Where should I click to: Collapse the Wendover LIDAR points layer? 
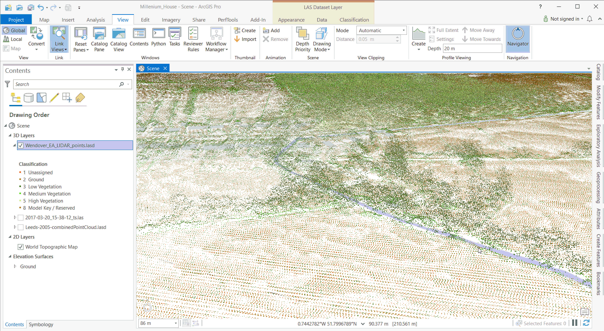(x=14, y=145)
